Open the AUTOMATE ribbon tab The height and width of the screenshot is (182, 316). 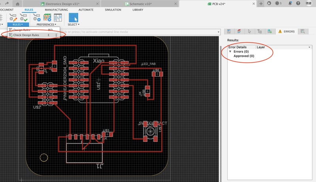tap(86, 9)
